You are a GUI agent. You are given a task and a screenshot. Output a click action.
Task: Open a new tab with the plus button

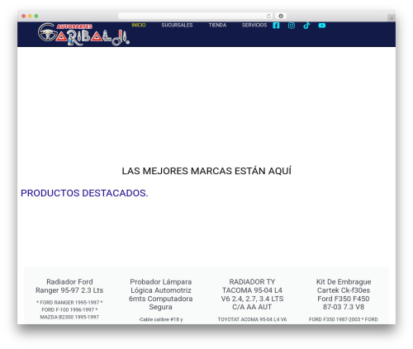(392, 18)
